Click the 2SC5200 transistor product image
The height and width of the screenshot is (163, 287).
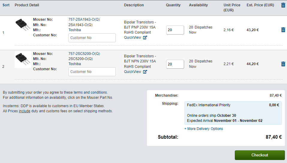pyautogui.click(x=23, y=59)
